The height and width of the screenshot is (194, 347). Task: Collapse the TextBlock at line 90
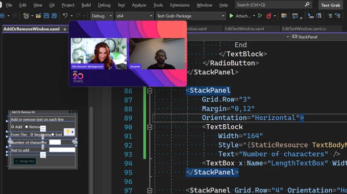tap(150, 127)
